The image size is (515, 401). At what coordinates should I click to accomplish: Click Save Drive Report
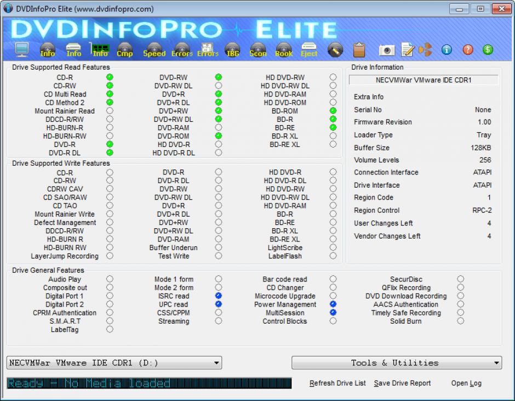coord(402,383)
